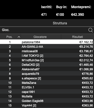94x108 pixels.
Task: Open the Struttura tab
Action: [60, 23]
